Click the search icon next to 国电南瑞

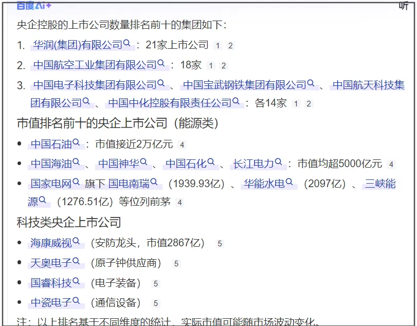(154, 182)
